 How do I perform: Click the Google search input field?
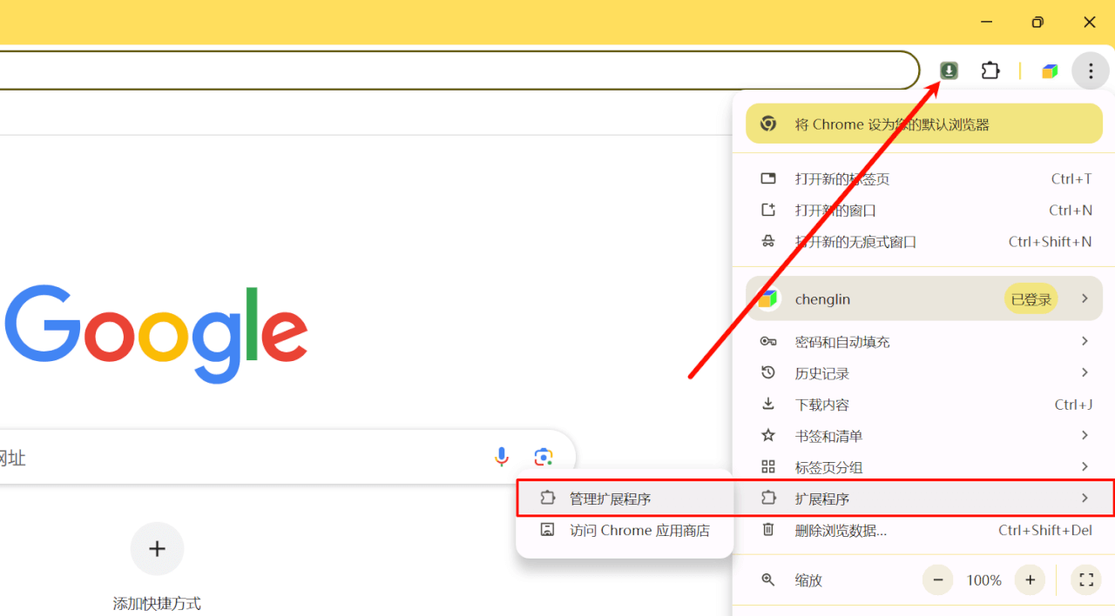tap(244, 457)
